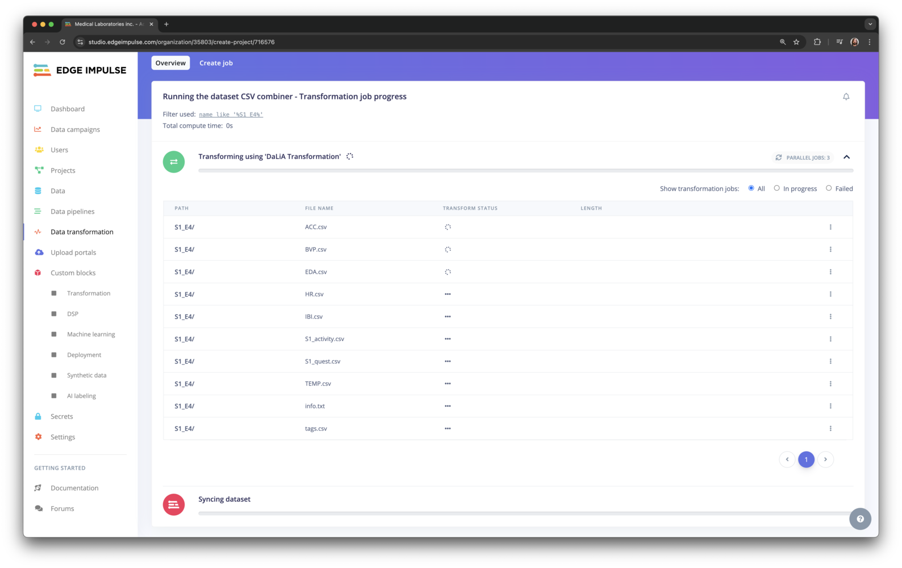Screen dimensions: 902x568
Task: Go to the previous page arrow
Action: pos(787,460)
